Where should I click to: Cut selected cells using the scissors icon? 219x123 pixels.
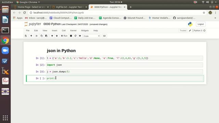coord(37,36)
